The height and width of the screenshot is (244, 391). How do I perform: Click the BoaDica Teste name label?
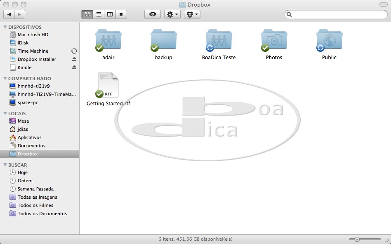click(219, 58)
